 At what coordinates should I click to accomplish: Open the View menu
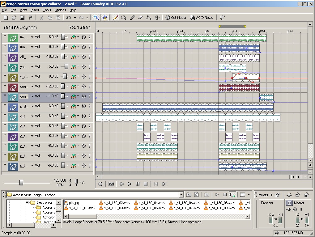point(23,10)
